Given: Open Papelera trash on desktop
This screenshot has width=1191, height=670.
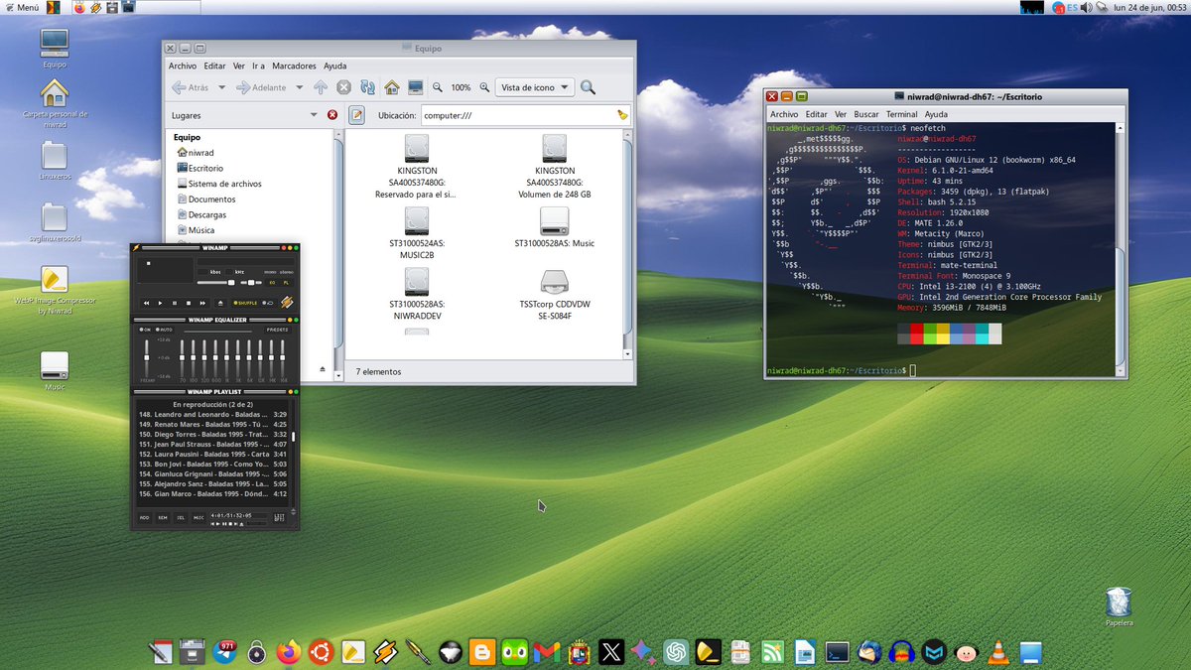Looking at the screenshot, I should pos(1119,607).
